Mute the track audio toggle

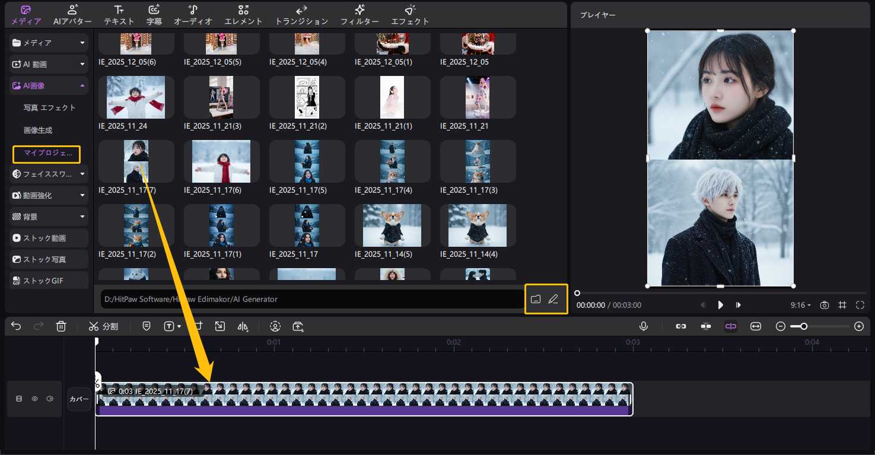pyautogui.click(x=50, y=398)
